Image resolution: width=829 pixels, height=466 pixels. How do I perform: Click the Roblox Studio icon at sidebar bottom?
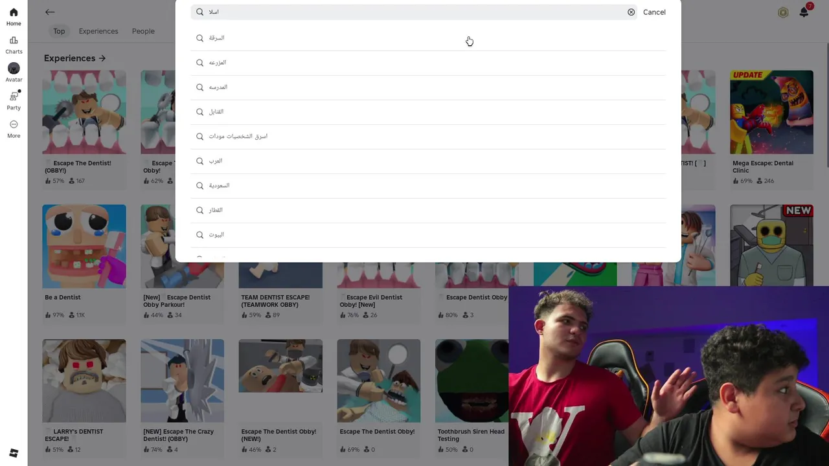[14, 453]
